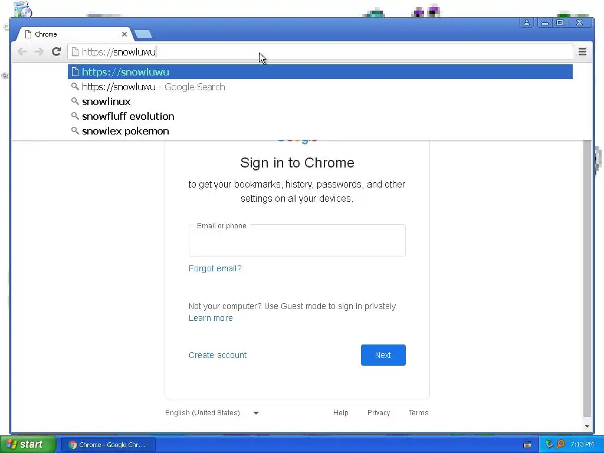Image resolution: width=604 pixels, height=453 pixels.
Task: Click the disc desktop icon above Chrome window
Action: (x=22, y=9)
